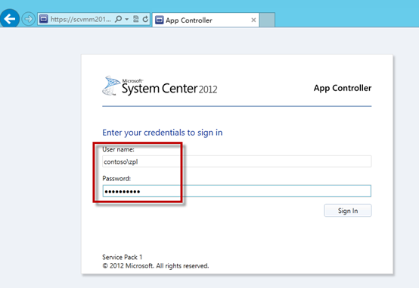The width and height of the screenshot is (419, 288).
Task: Click the Microsoft copyright notice text
Action: click(156, 266)
